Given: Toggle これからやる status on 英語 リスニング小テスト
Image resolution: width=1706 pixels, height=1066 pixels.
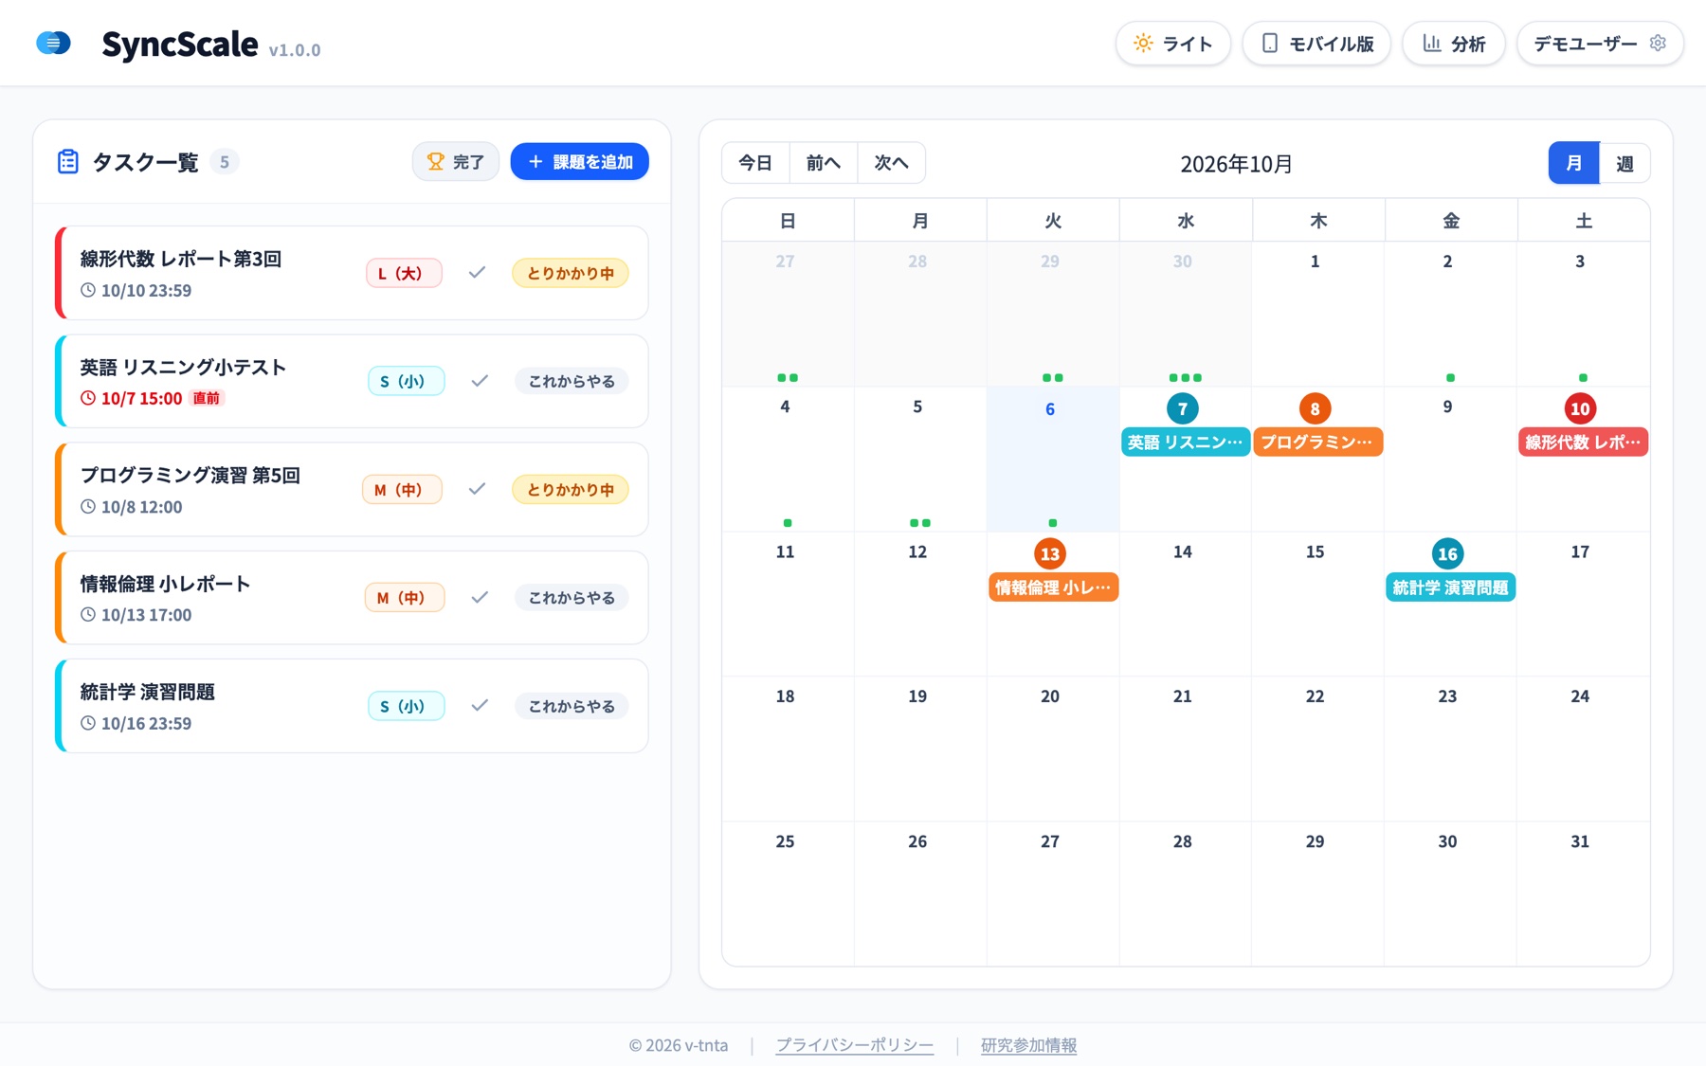Looking at the screenshot, I should [572, 381].
